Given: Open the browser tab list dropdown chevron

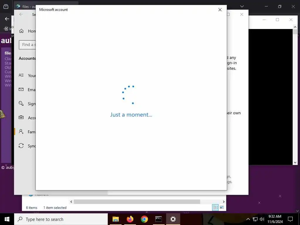Looking at the screenshot, I should tap(242, 6).
